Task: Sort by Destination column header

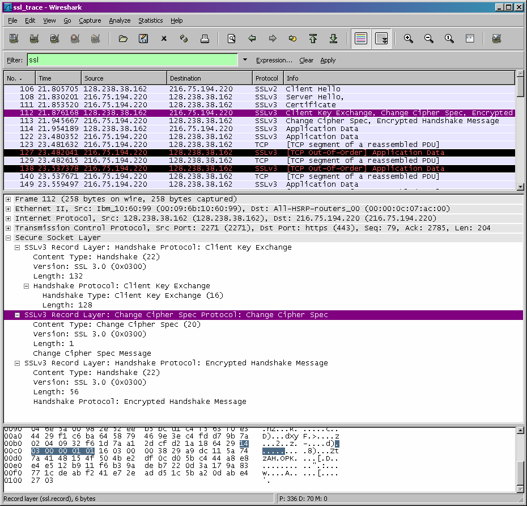Action: pos(210,78)
